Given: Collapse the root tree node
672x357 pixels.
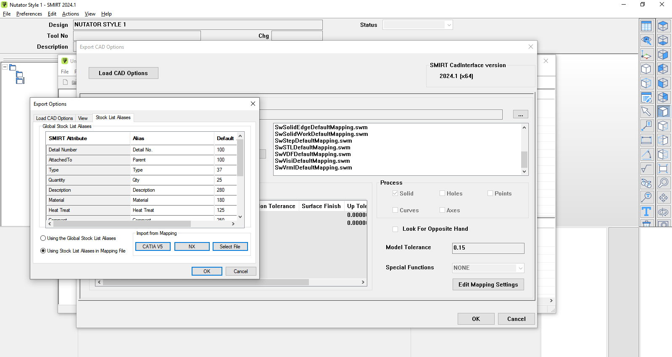Looking at the screenshot, I should tap(5, 67).
